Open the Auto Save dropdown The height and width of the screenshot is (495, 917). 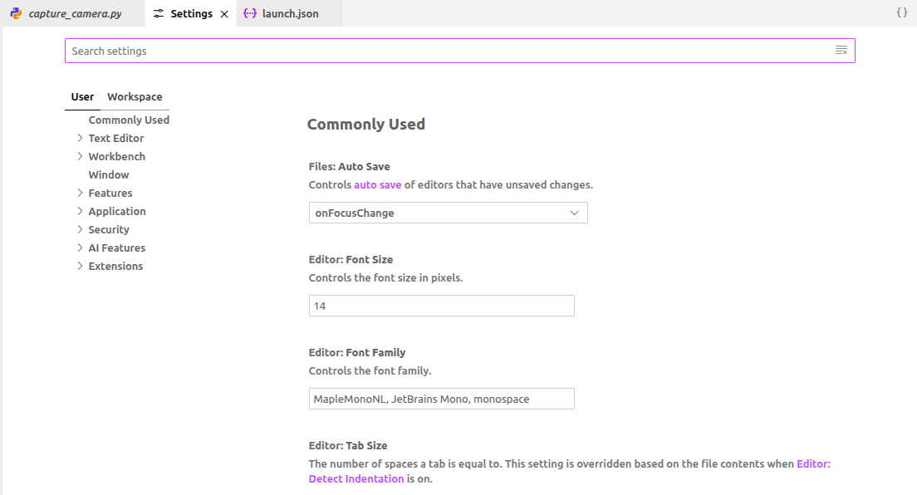[x=448, y=213]
